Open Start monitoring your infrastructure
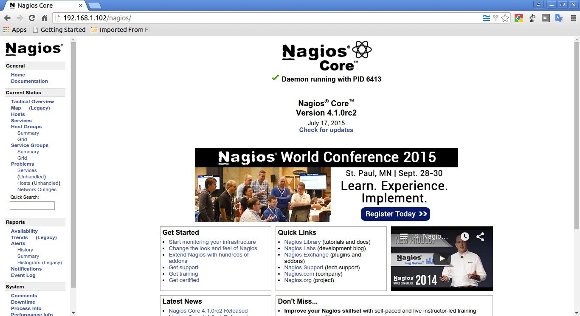This screenshot has height=316, width=580. pos(212,242)
